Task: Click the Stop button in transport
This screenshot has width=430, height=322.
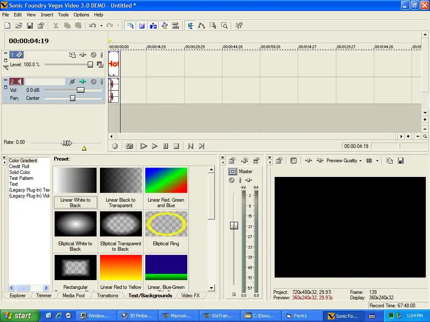Action: tap(176, 146)
